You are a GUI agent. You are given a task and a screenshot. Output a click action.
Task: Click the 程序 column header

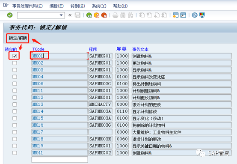pos(93,49)
